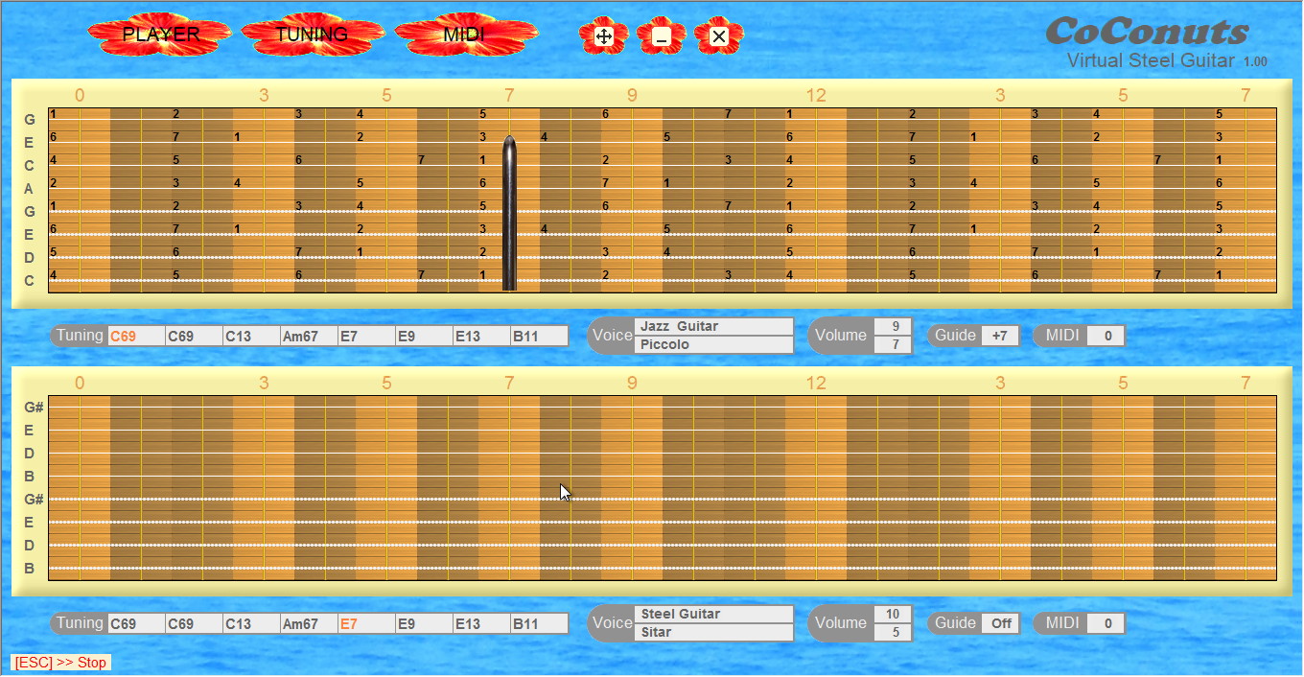The image size is (1304, 677).
Task: Toggle the lower Guide Off setting
Action: [x=1001, y=623]
